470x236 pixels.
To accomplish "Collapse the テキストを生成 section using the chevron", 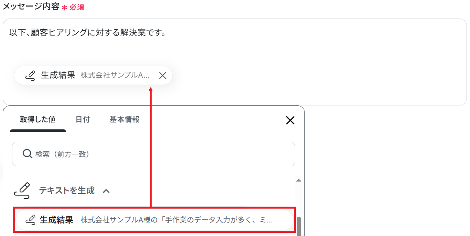I will click(x=106, y=191).
